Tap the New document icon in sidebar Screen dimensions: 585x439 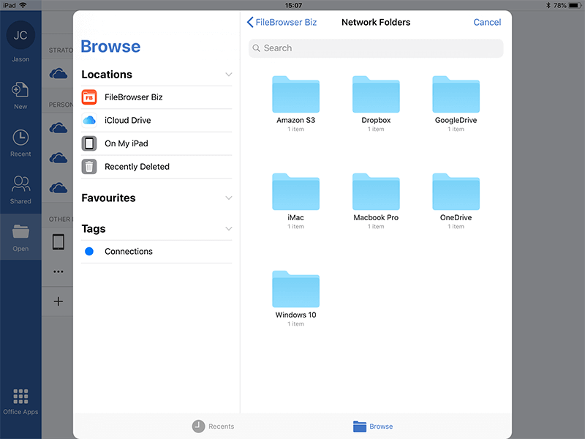pyautogui.click(x=20, y=90)
